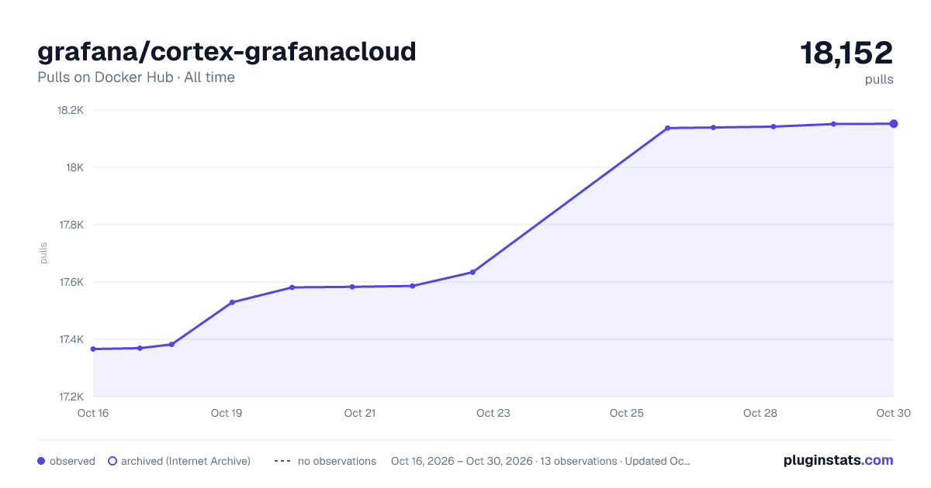Select the final data point at Oct 30
931x488 pixels.
point(894,124)
